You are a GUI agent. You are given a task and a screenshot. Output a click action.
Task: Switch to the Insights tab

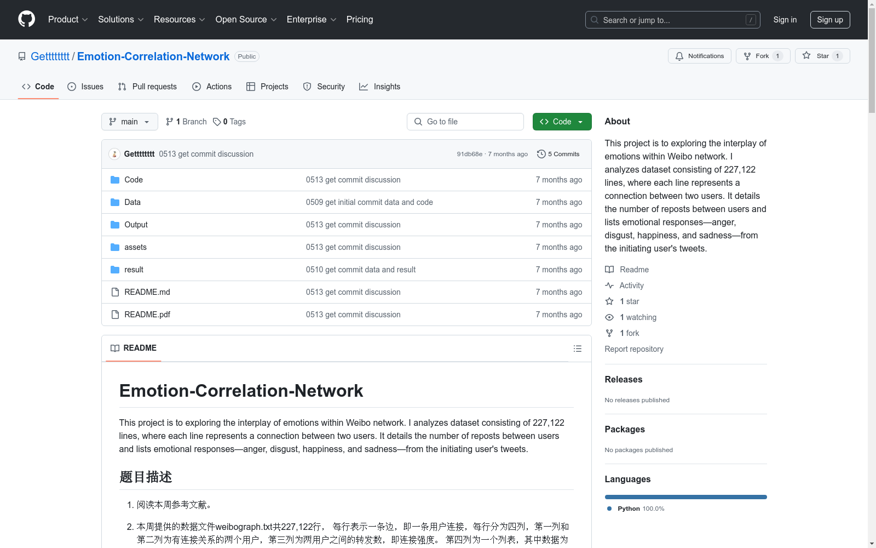click(x=380, y=87)
